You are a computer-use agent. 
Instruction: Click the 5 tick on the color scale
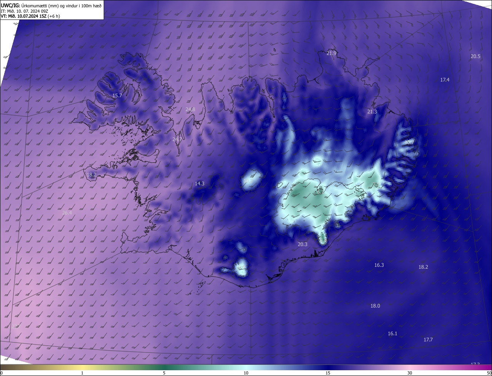[x=164, y=373]
